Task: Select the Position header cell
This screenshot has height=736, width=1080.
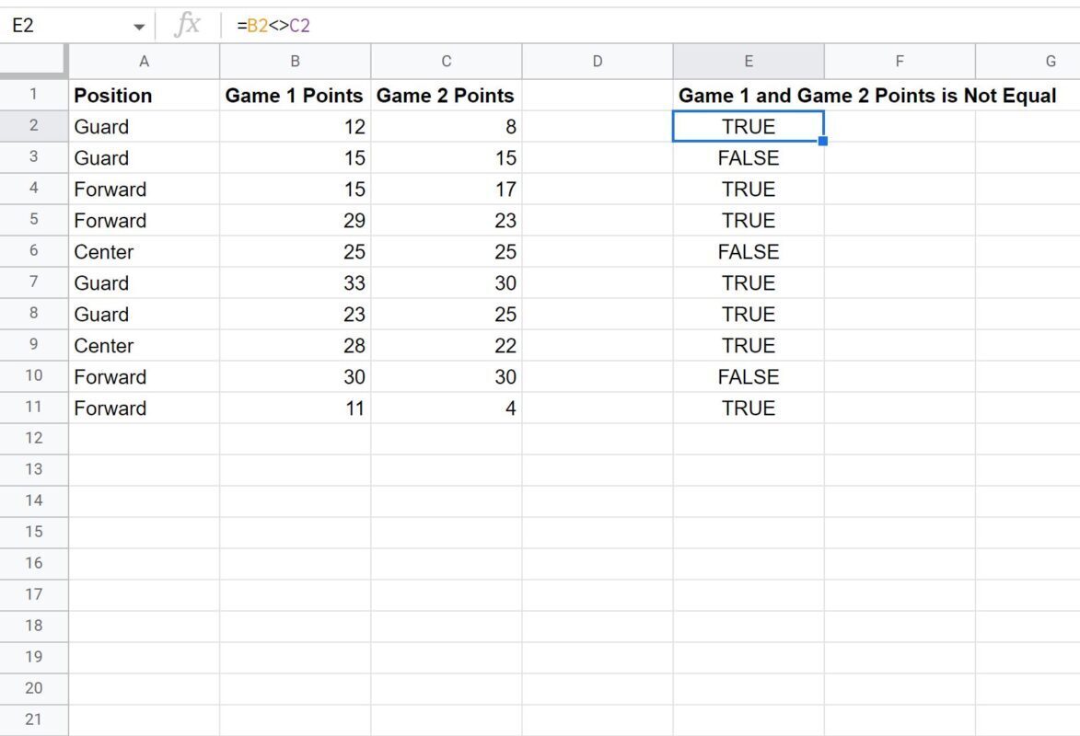Action: tap(144, 95)
